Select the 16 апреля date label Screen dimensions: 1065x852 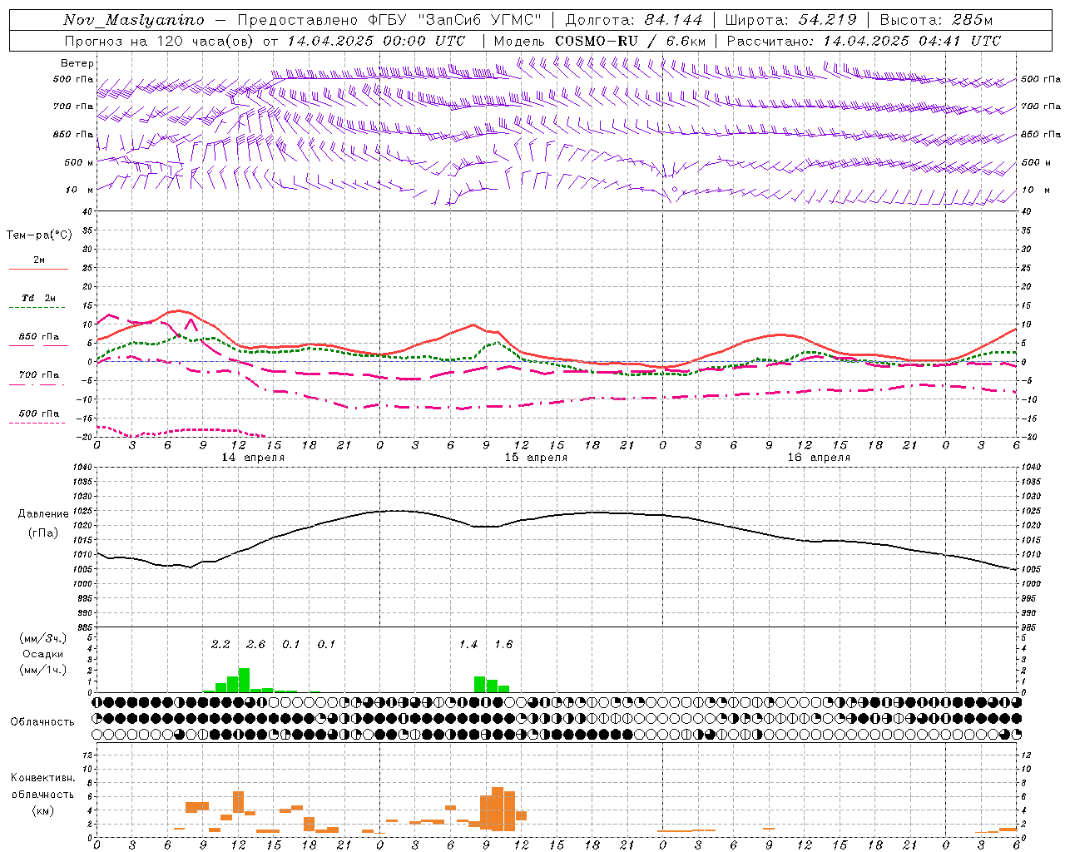819,458
